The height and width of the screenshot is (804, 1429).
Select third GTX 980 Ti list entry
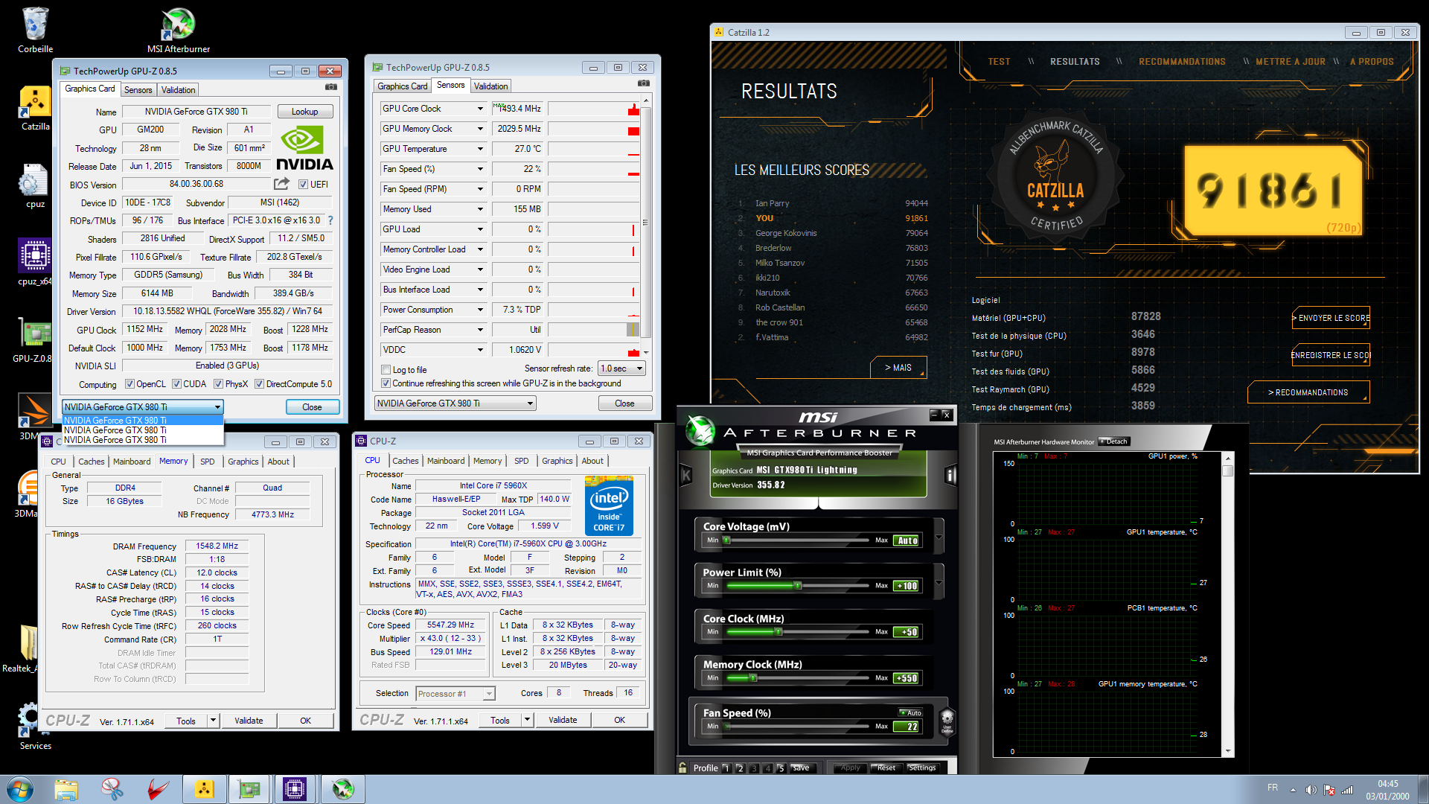143,440
